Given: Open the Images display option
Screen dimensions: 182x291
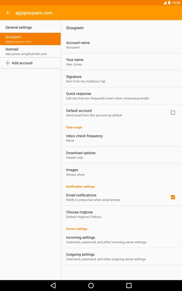Looking at the screenshot, I should [121, 172].
